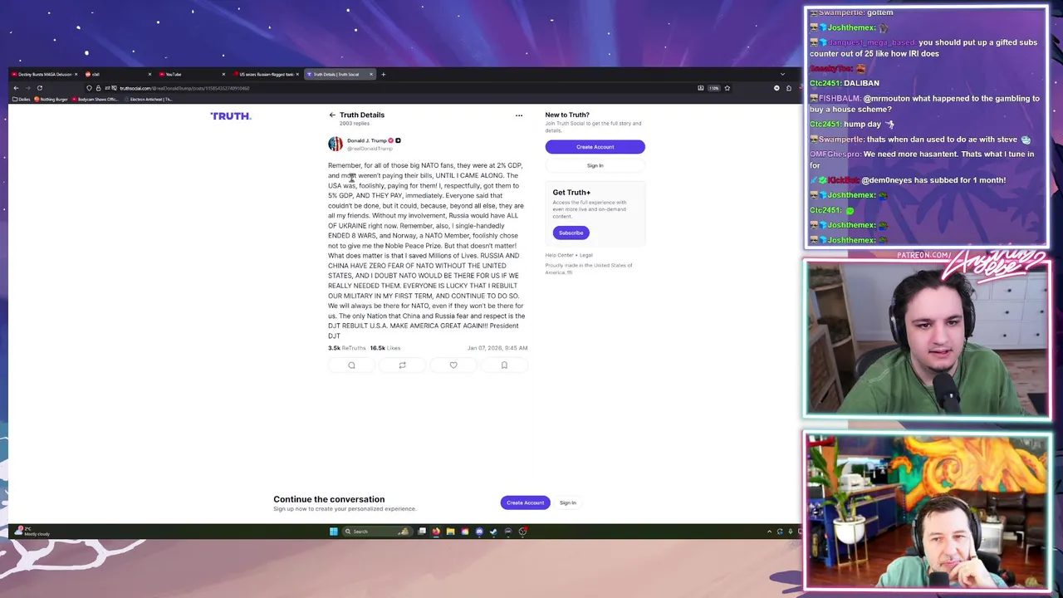Click the 'New to Truth?' heading
Viewport: 1063px width, 598px height.
[x=567, y=115]
